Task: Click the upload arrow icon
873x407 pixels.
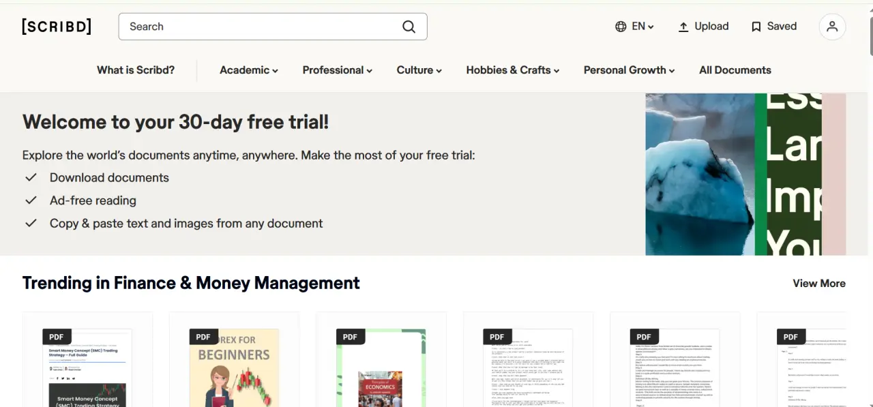Action: 683,27
